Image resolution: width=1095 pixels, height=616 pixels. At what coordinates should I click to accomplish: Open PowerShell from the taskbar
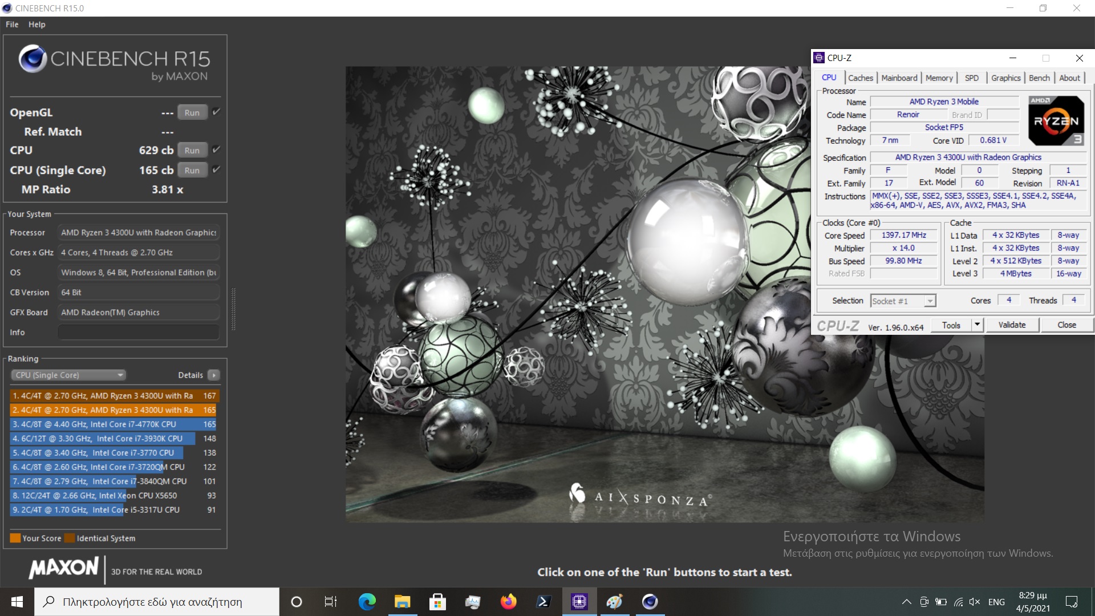544,602
